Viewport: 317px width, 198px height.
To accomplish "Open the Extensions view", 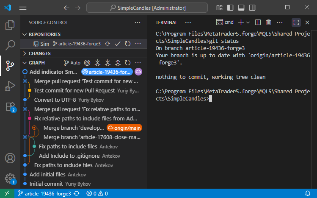I will [x=10, y=106].
